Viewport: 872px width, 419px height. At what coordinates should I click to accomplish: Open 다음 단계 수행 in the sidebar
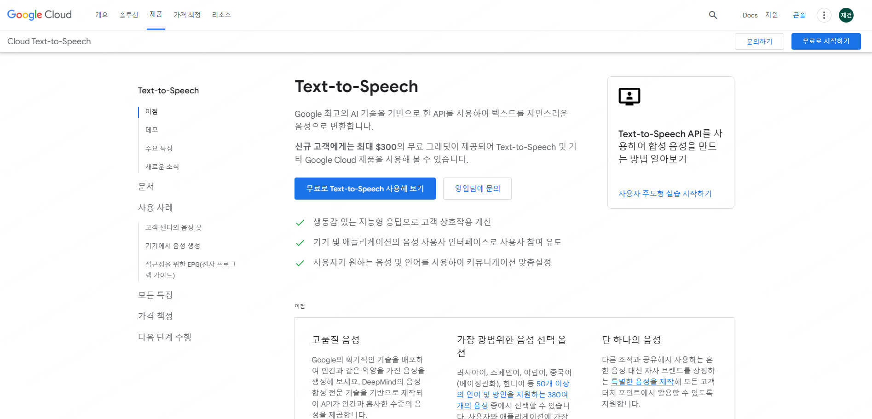click(165, 337)
